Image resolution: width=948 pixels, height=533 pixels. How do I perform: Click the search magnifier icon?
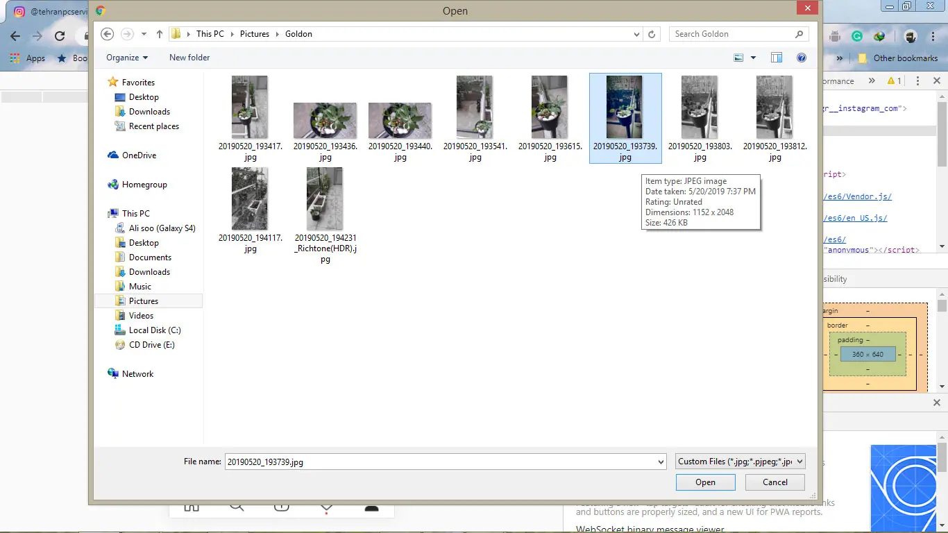coord(799,34)
